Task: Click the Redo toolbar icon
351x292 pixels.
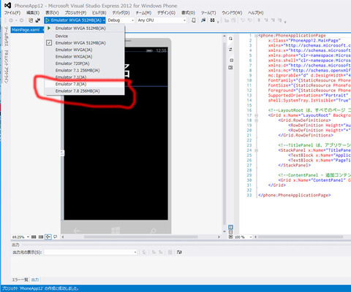Action: tap(249, 20)
